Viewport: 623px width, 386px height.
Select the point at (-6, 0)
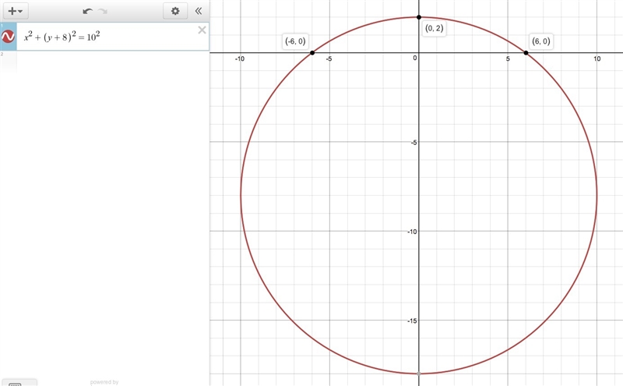[x=312, y=53]
